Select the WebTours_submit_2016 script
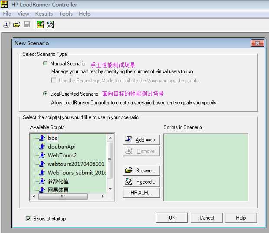The image size is (269, 233). (x=77, y=172)
